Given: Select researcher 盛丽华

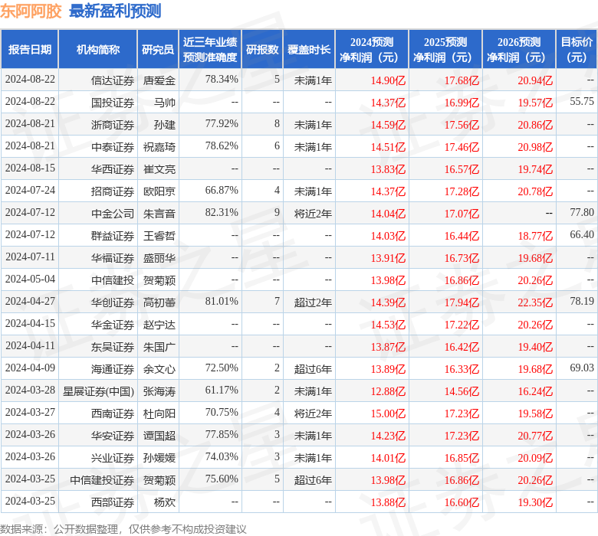Looking at the screenshot, I should pos(159,258).
